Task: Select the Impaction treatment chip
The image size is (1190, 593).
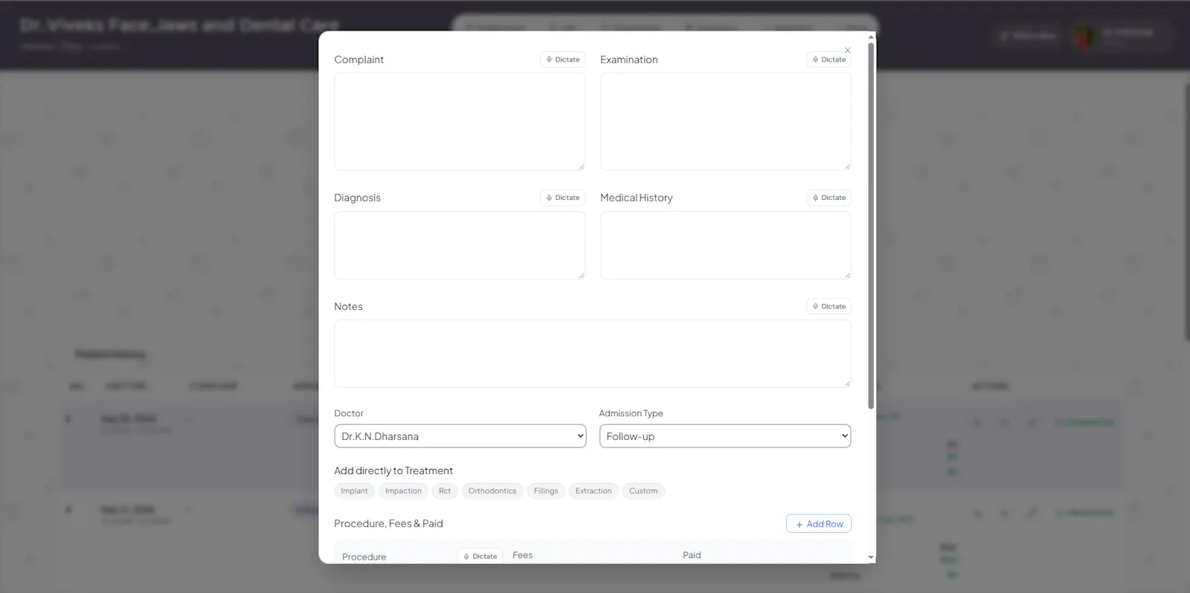Action: click(403, 491)
